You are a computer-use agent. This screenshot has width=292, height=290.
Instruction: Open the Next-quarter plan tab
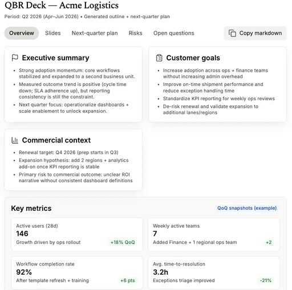point(95,33)
